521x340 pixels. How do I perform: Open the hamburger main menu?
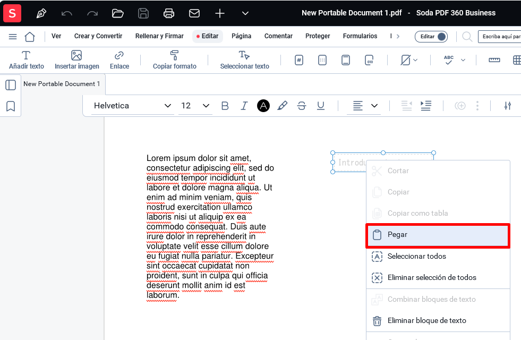point(13,37)
